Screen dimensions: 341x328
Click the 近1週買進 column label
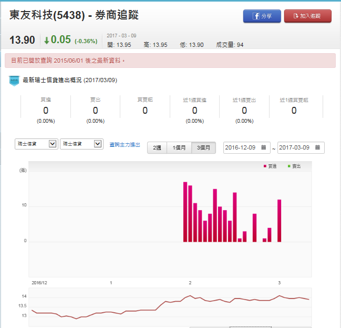(x=194, y=100)
